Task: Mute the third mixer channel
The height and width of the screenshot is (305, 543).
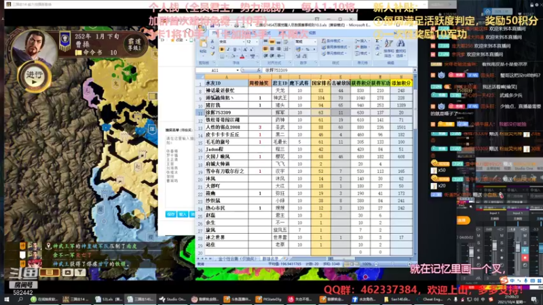Action: pyautogui.click(x=525, y=235)
